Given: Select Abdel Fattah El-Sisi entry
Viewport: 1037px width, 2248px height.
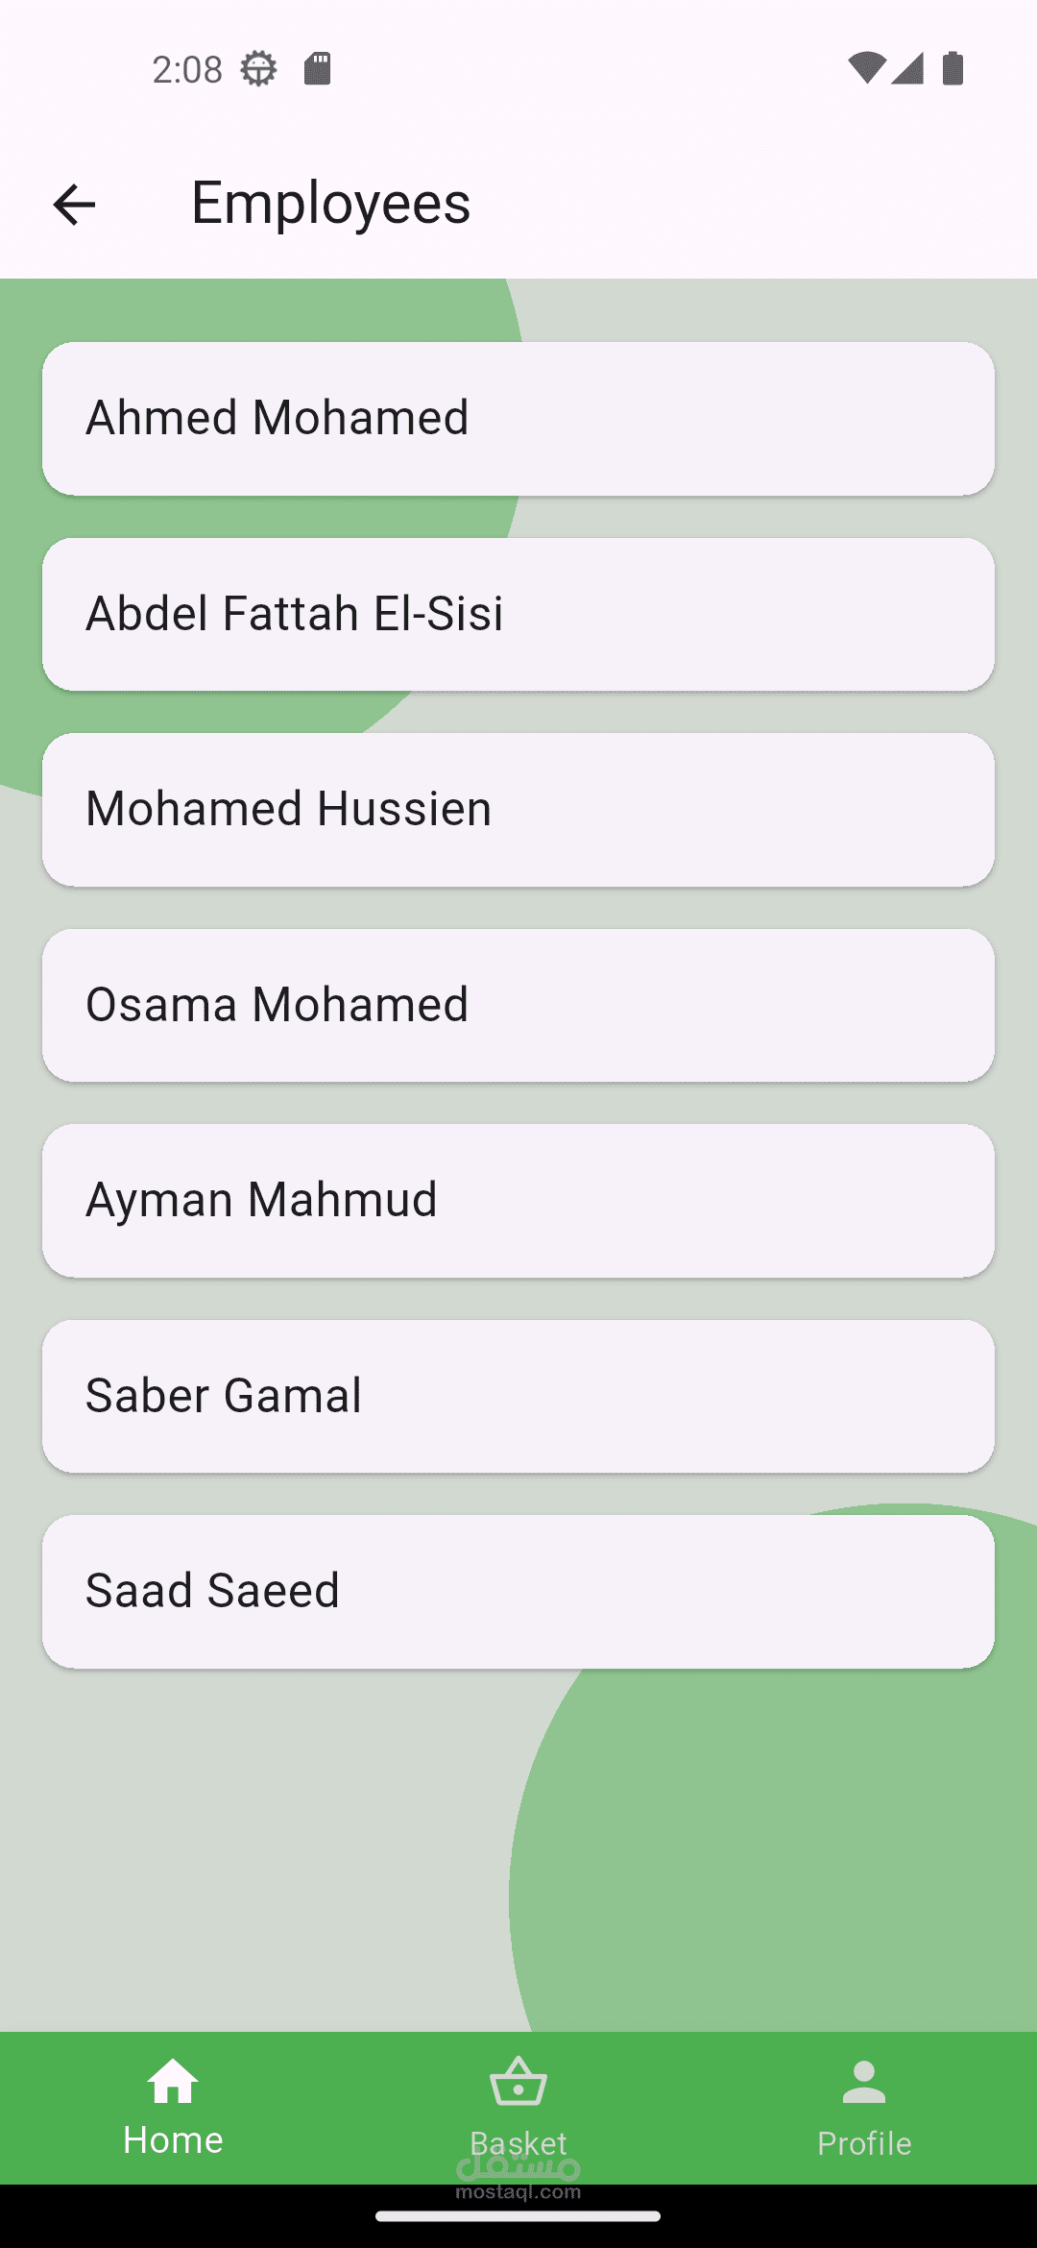Looking at the screenshot, I should [518, 614].
